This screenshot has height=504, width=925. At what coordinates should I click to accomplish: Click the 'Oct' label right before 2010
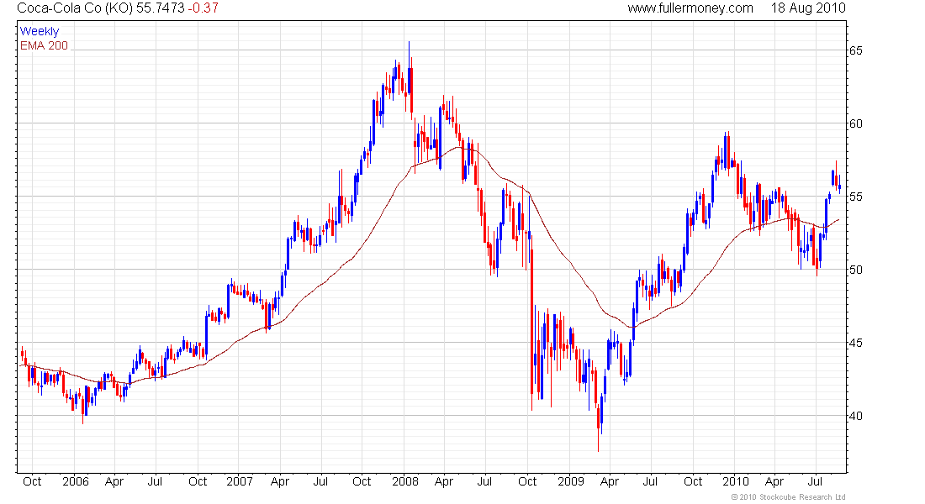[x=693, y=481]
